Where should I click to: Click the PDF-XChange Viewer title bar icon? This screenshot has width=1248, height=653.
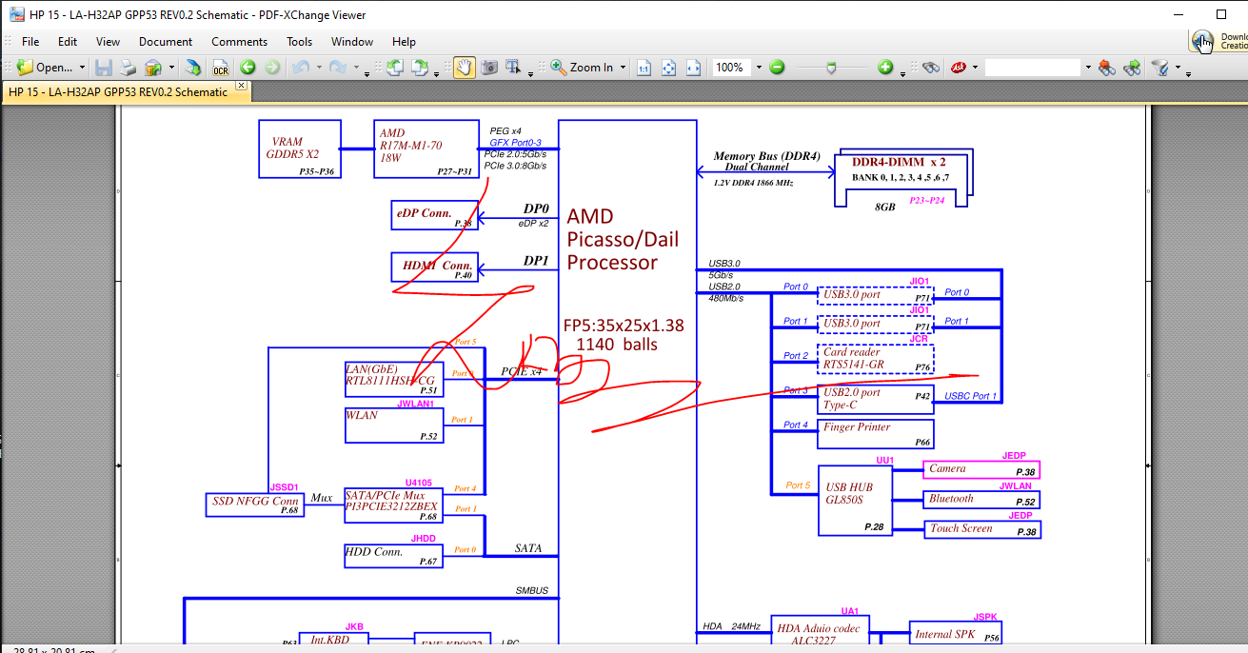click(16, 14)
